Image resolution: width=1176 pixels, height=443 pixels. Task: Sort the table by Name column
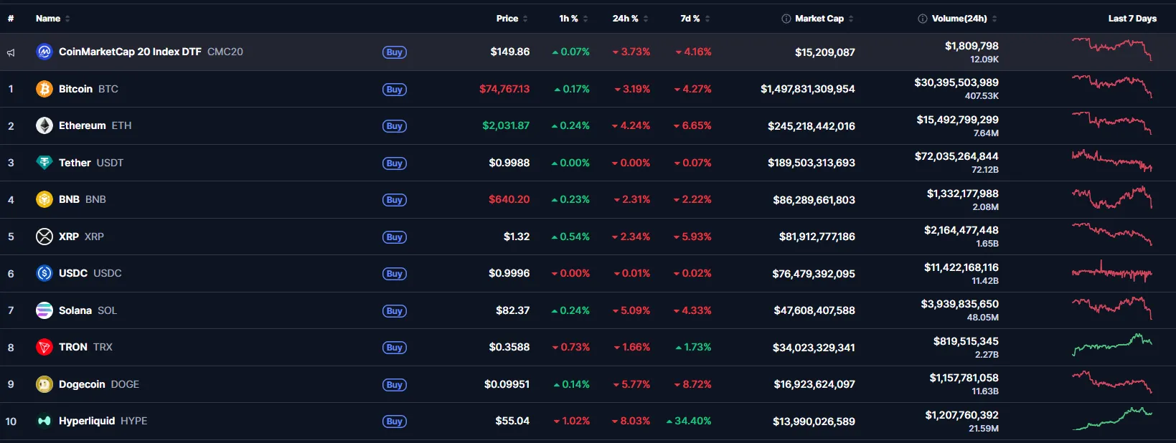[x=53, y=19]
